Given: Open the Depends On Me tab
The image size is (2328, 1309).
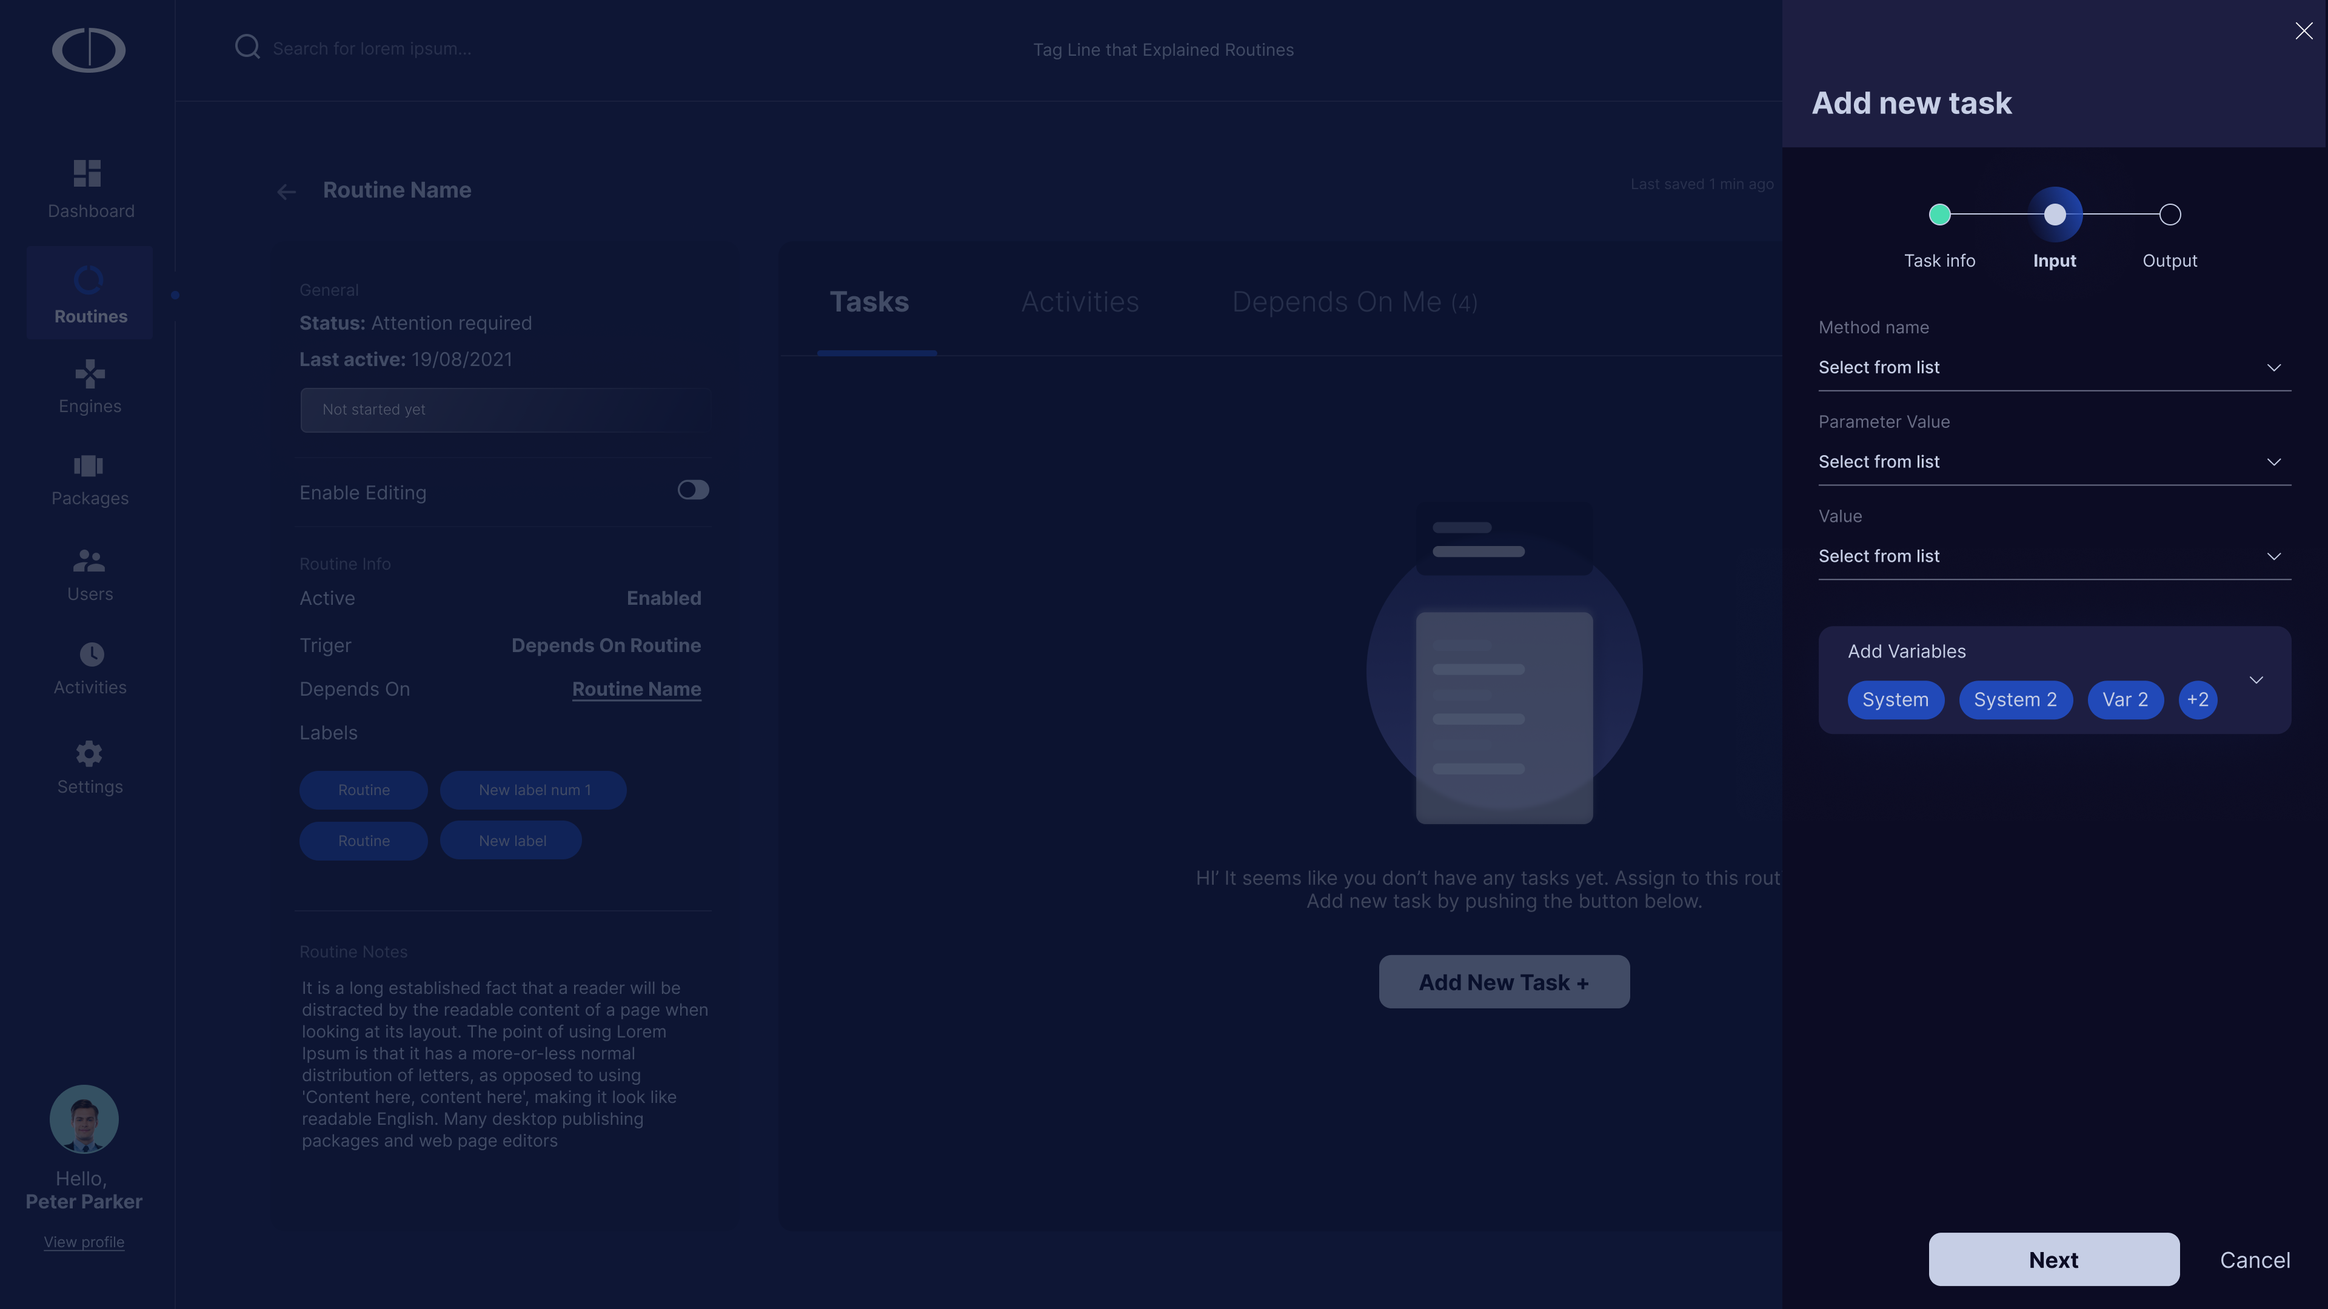Looking at the screenshot, I should click(1355, 302).
